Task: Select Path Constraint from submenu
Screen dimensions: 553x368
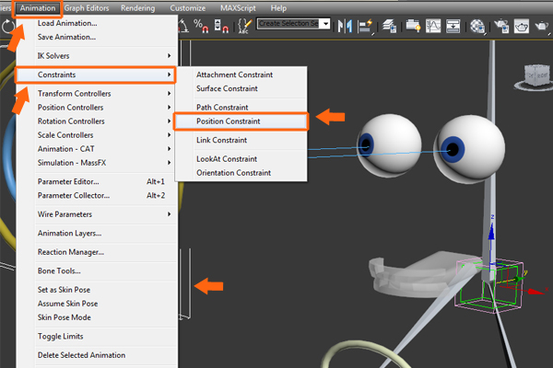Action: coord(241,108)
